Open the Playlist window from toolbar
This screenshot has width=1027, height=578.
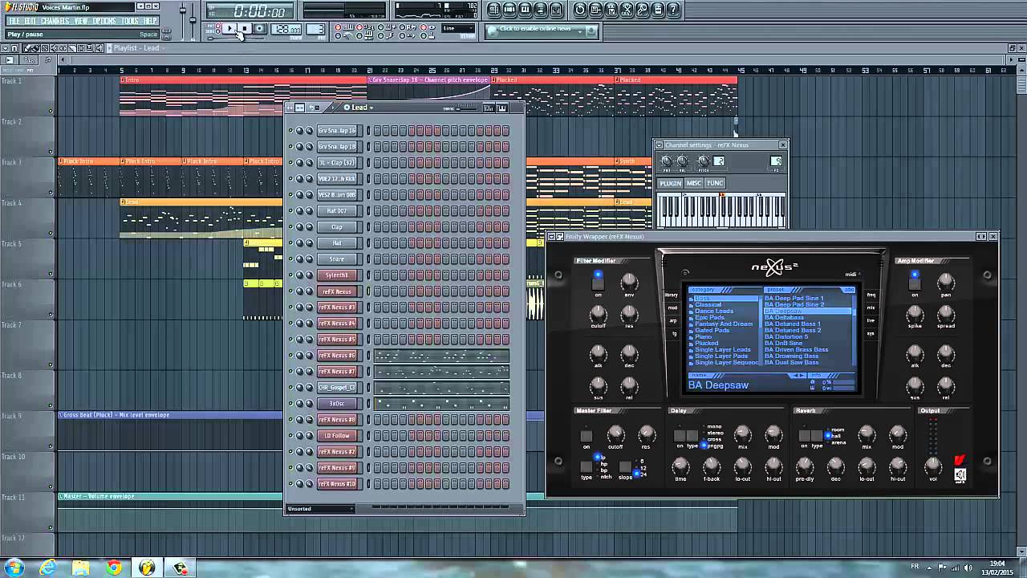coord(494,10)
